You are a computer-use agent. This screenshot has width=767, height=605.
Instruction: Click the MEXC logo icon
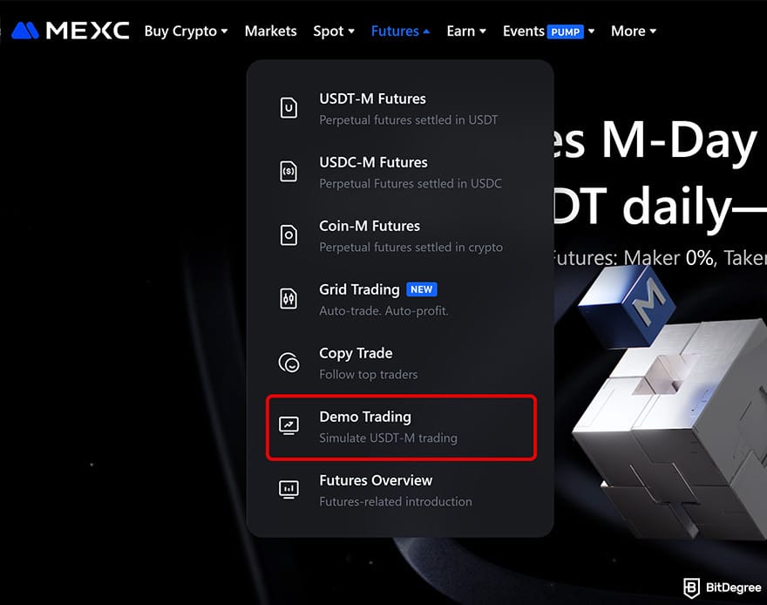click(24, 31)
